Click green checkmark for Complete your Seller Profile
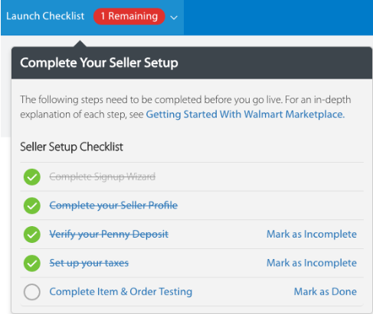The height and width of the screenshot is (314, 373). coord(32,206)
